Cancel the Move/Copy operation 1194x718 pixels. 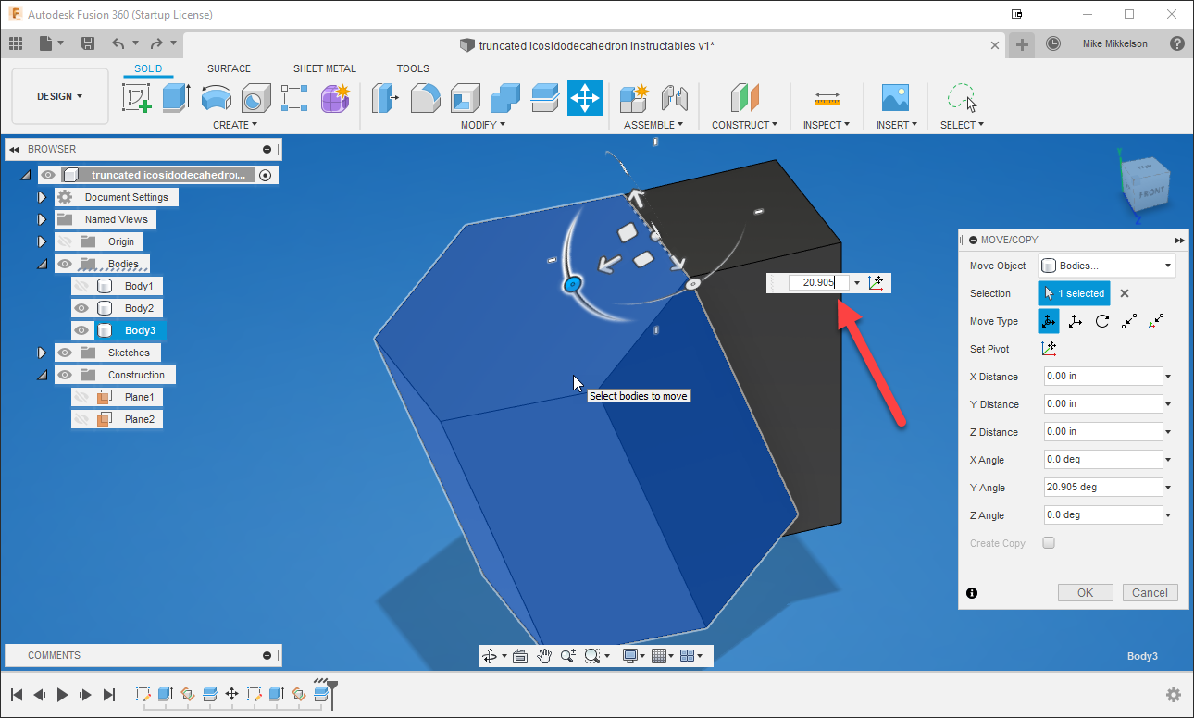pos(1150,592)
